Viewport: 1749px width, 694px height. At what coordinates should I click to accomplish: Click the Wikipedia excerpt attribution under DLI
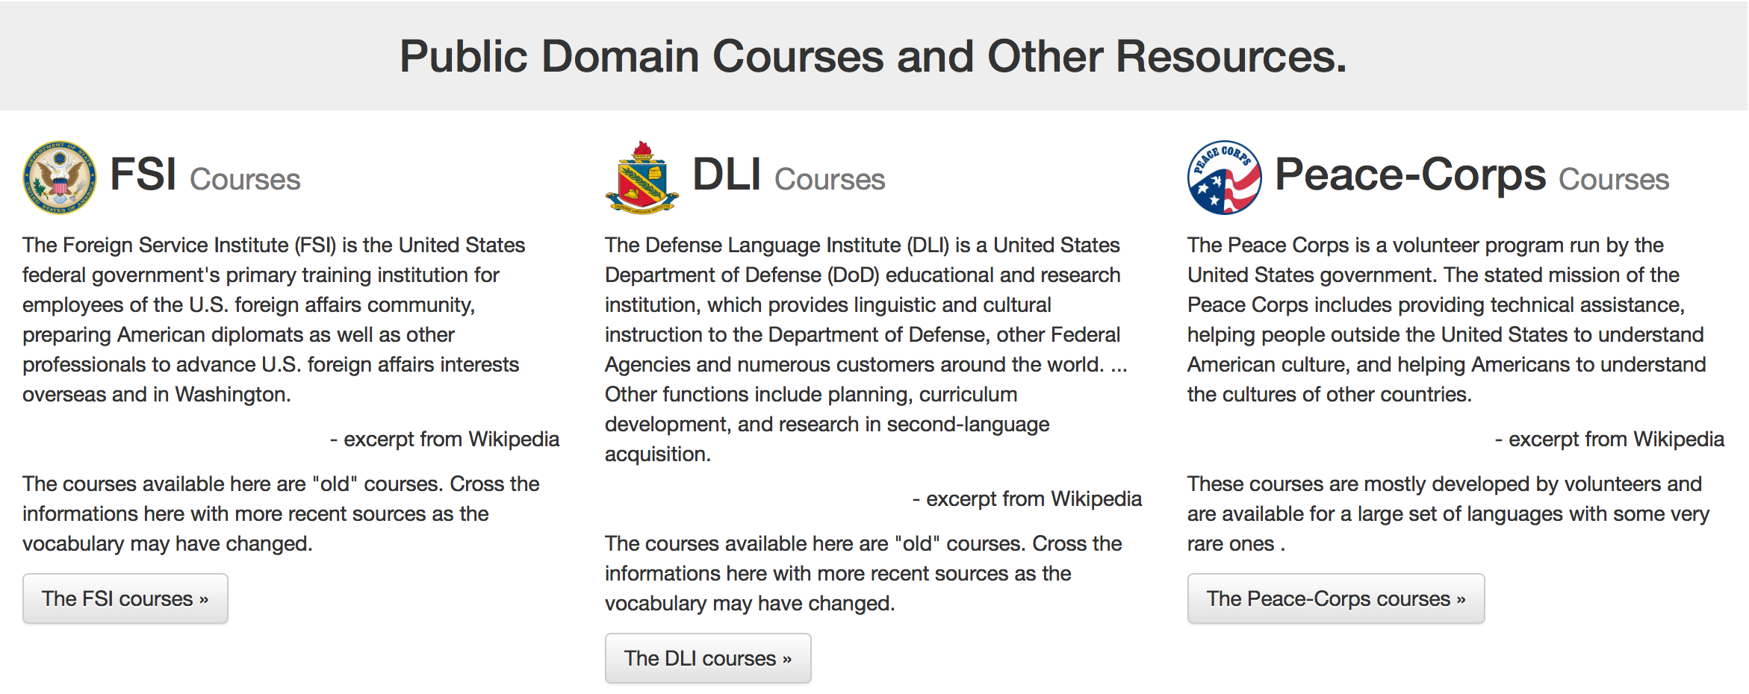coord(1028,498)
